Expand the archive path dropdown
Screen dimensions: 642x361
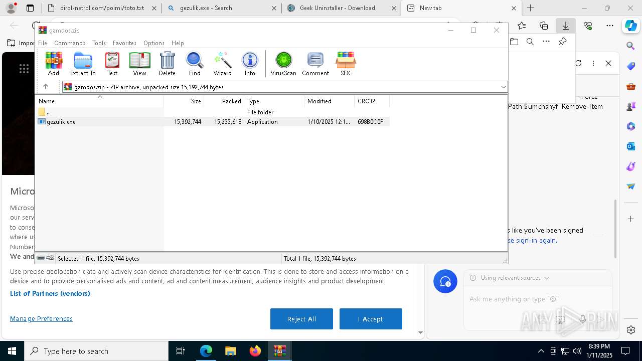[x=503, y=87]
